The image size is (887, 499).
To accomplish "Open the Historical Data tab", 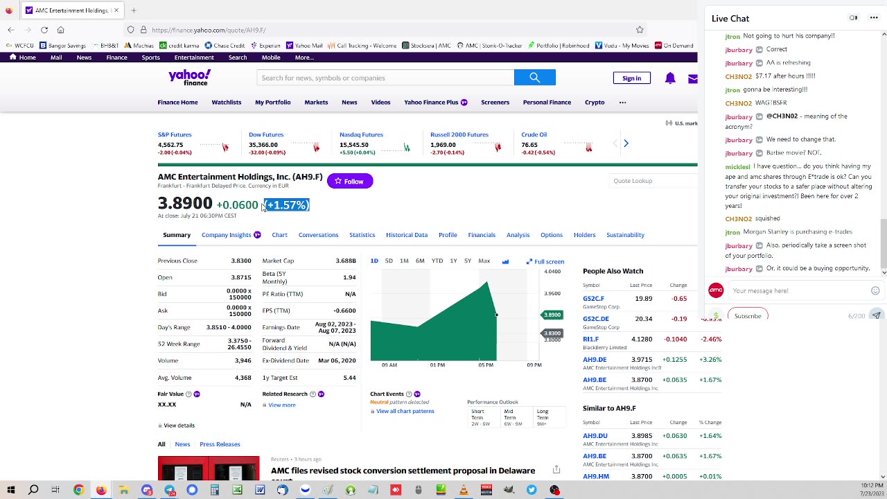I will (407, 235).
